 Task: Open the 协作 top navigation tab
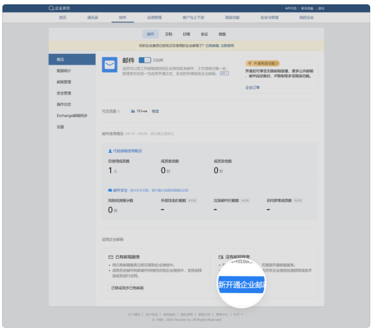[122, 17]
